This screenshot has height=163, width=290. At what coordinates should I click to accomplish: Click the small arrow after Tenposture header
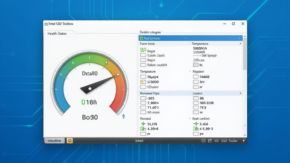click(x=189, y=71)
